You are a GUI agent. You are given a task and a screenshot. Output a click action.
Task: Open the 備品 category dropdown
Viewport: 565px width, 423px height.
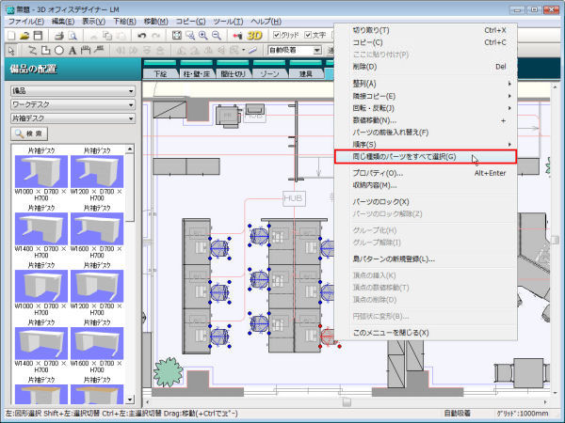[73, 91]
